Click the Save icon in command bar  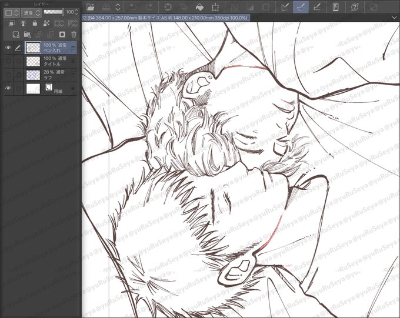point(106,7)
